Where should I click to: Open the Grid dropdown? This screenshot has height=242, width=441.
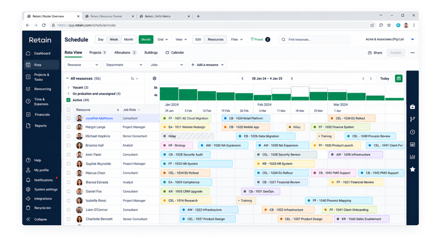(162, 39)
